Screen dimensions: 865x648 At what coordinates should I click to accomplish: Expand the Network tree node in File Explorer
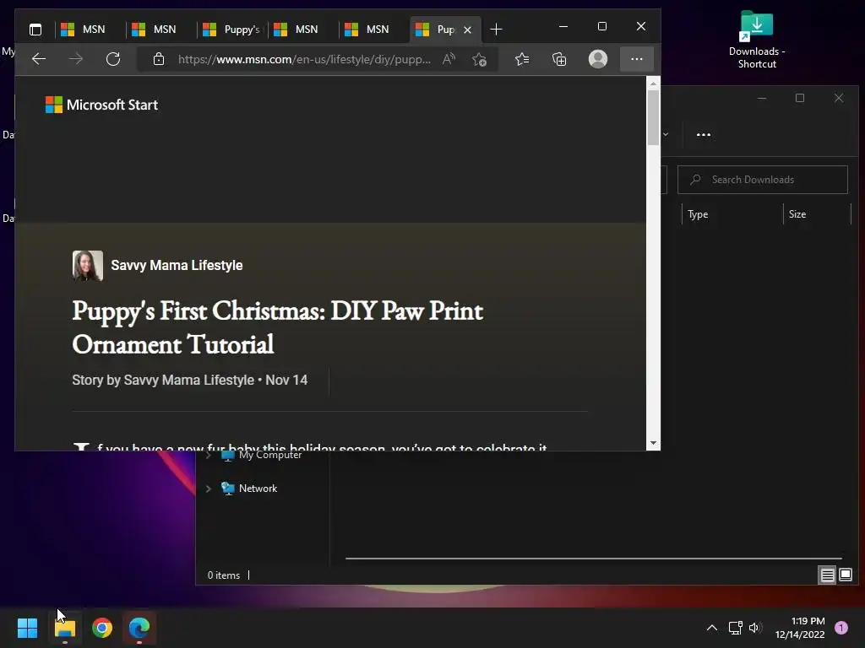[x=209, y=489]
